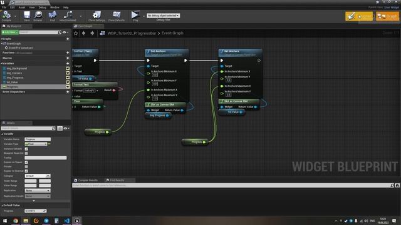Select the My Blueprint tab
The width and height of the screenshot is (401, 225).
tap(14, 26)
